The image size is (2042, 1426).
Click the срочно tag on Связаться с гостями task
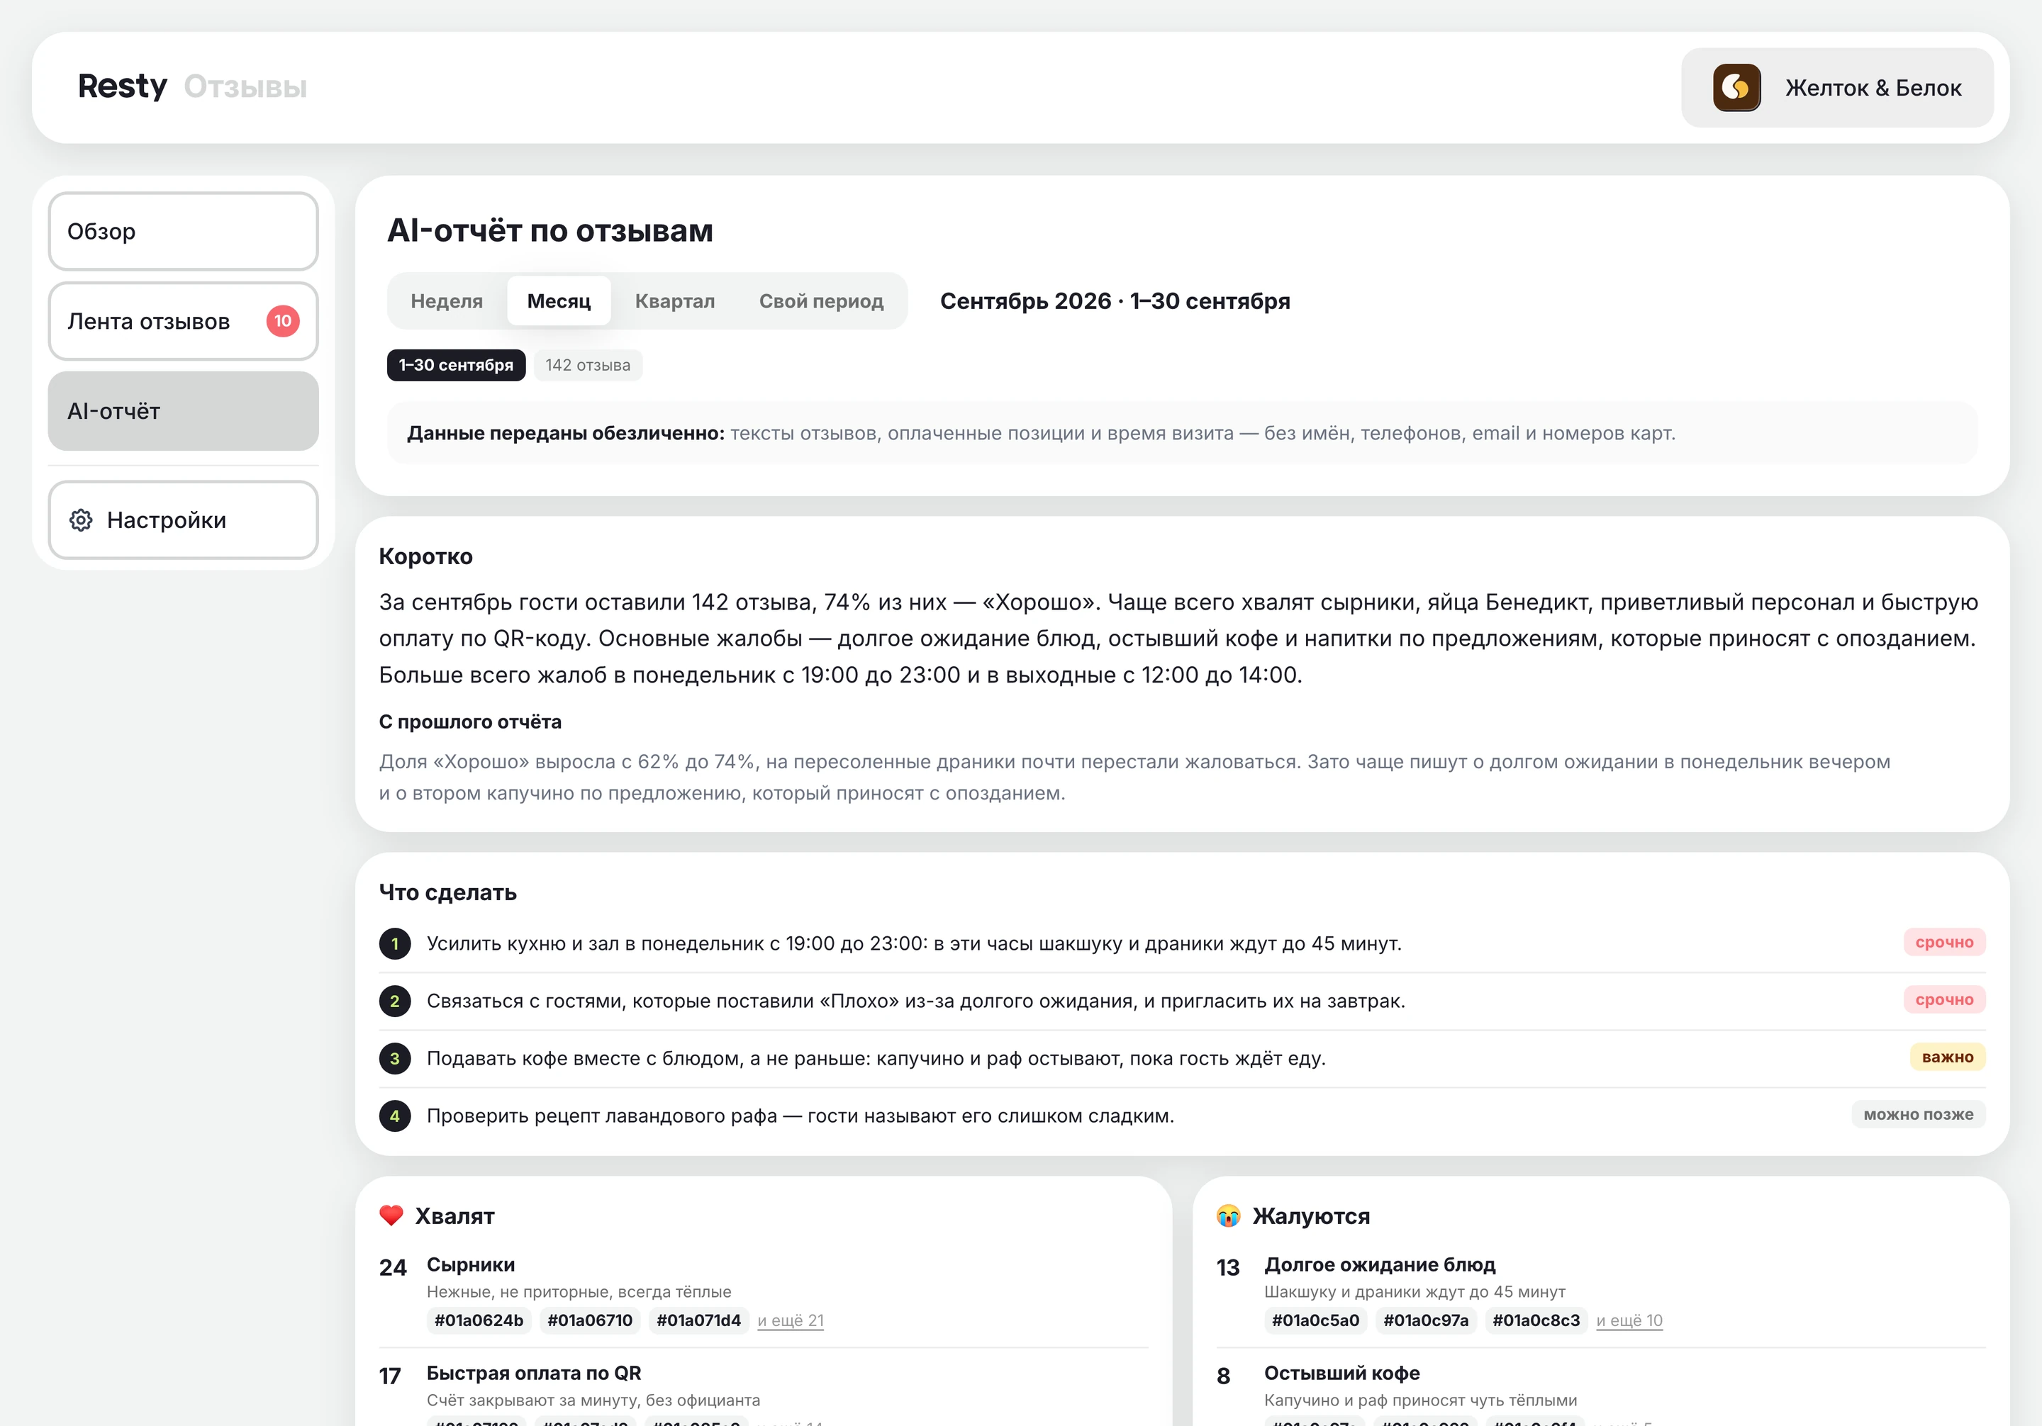coord(1944,999)
